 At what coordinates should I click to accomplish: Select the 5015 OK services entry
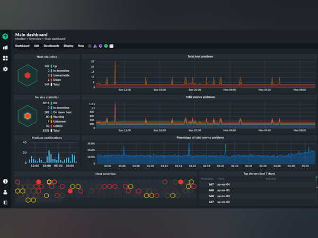50,103
